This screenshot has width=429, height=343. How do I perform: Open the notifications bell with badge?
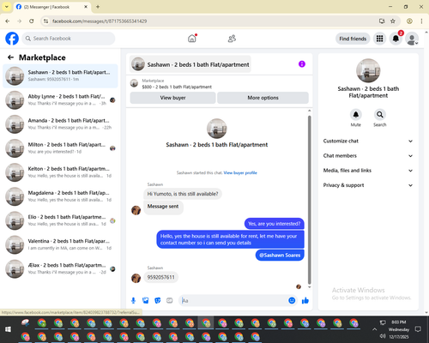coord(396,39)
